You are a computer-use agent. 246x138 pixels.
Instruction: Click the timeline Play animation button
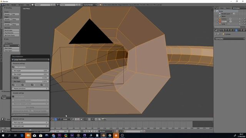click(92, 131)
